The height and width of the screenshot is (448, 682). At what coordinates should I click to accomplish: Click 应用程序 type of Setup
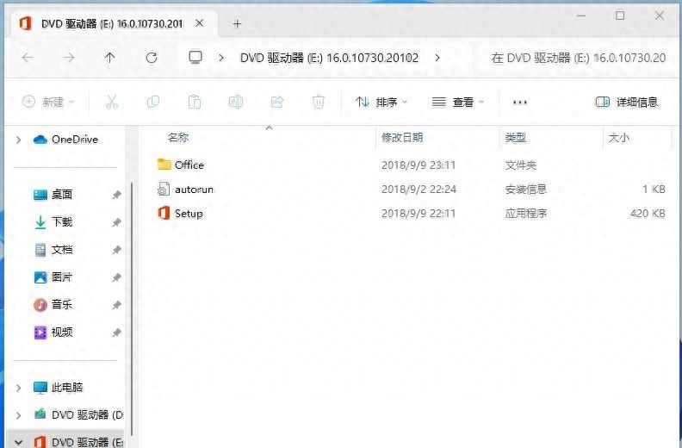click(x=525, y=214)
